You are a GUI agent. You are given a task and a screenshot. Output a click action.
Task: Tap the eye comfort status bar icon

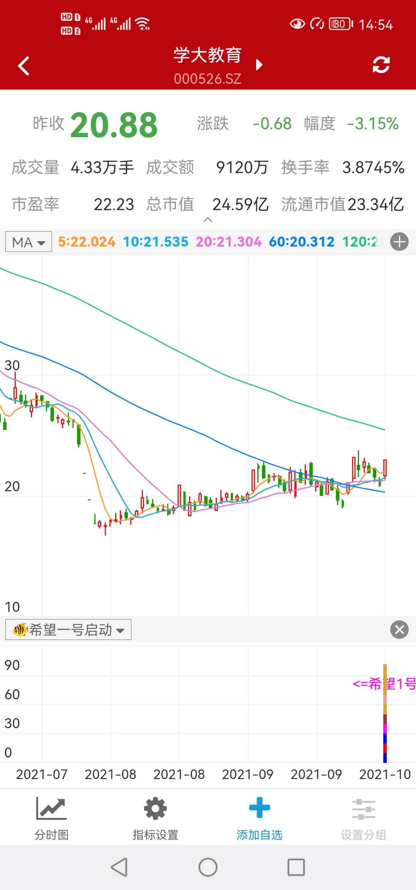pyautogui.click(x=297, y=24)
